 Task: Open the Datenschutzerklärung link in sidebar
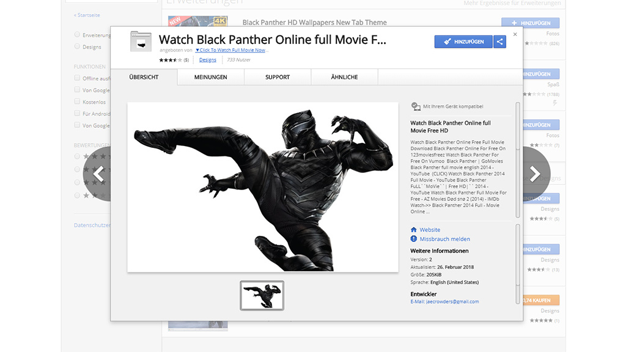click(x=92, y=225)
